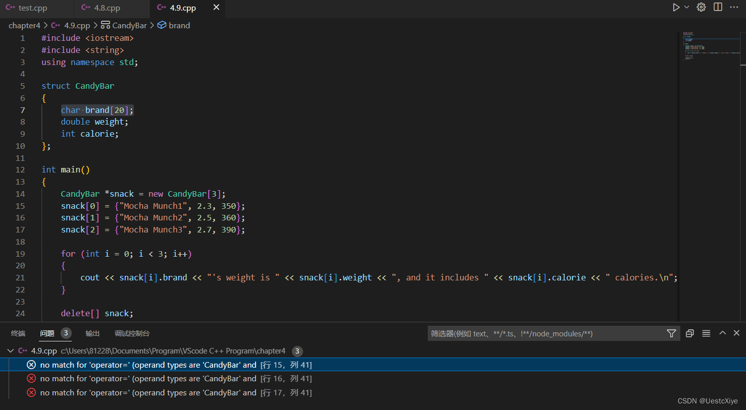Click 'double weight;' member line
The image size is (746, 410).
[94, 122]
